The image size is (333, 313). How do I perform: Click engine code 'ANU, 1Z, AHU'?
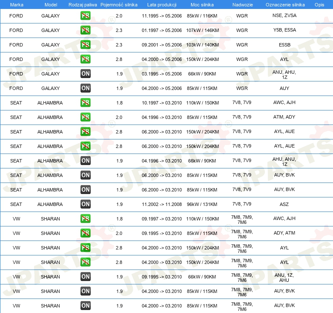pos(284,277)
